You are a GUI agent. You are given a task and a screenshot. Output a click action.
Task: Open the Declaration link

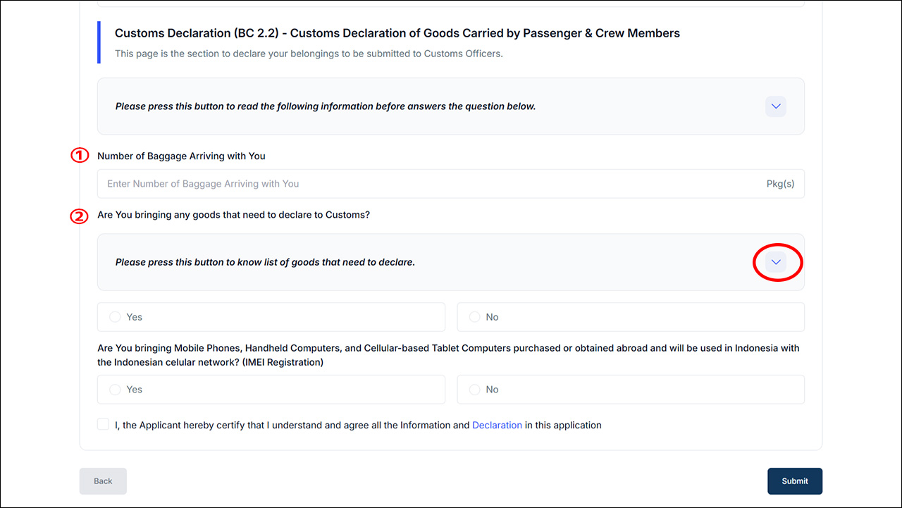(497, 426)
